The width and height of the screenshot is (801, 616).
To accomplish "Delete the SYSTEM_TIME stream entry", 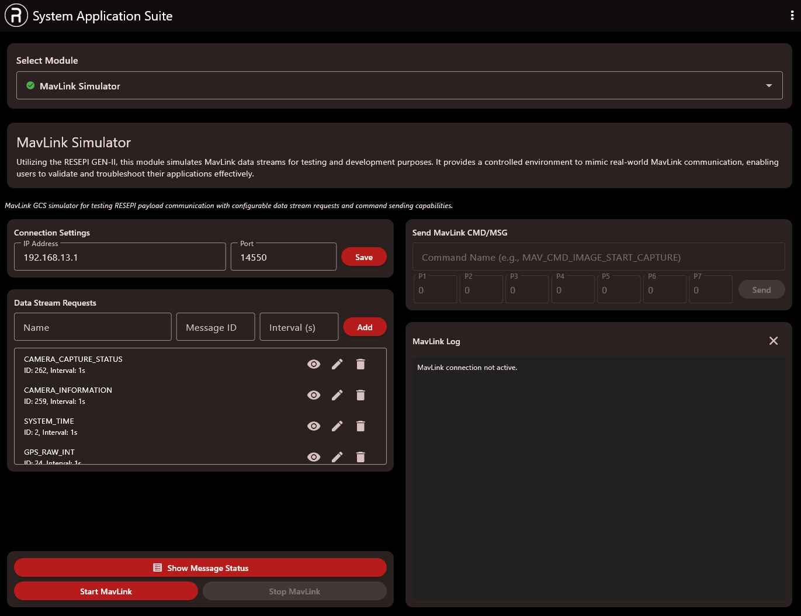I will point(360,426).
